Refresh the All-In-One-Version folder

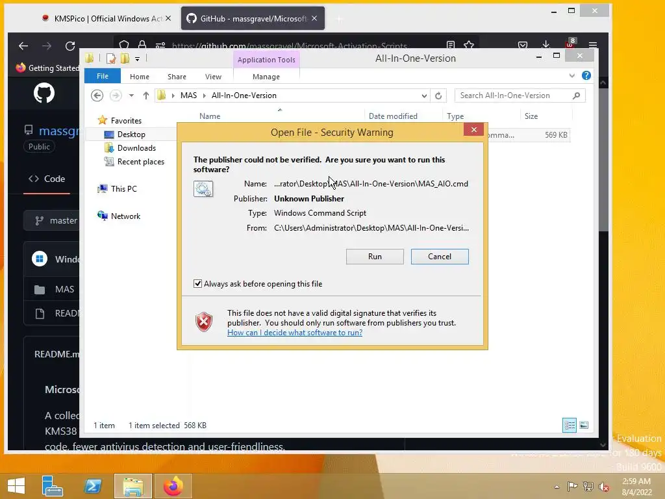438,96
